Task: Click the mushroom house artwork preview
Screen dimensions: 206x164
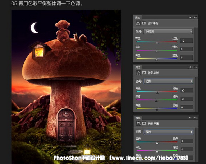Action: coord(66,87)
